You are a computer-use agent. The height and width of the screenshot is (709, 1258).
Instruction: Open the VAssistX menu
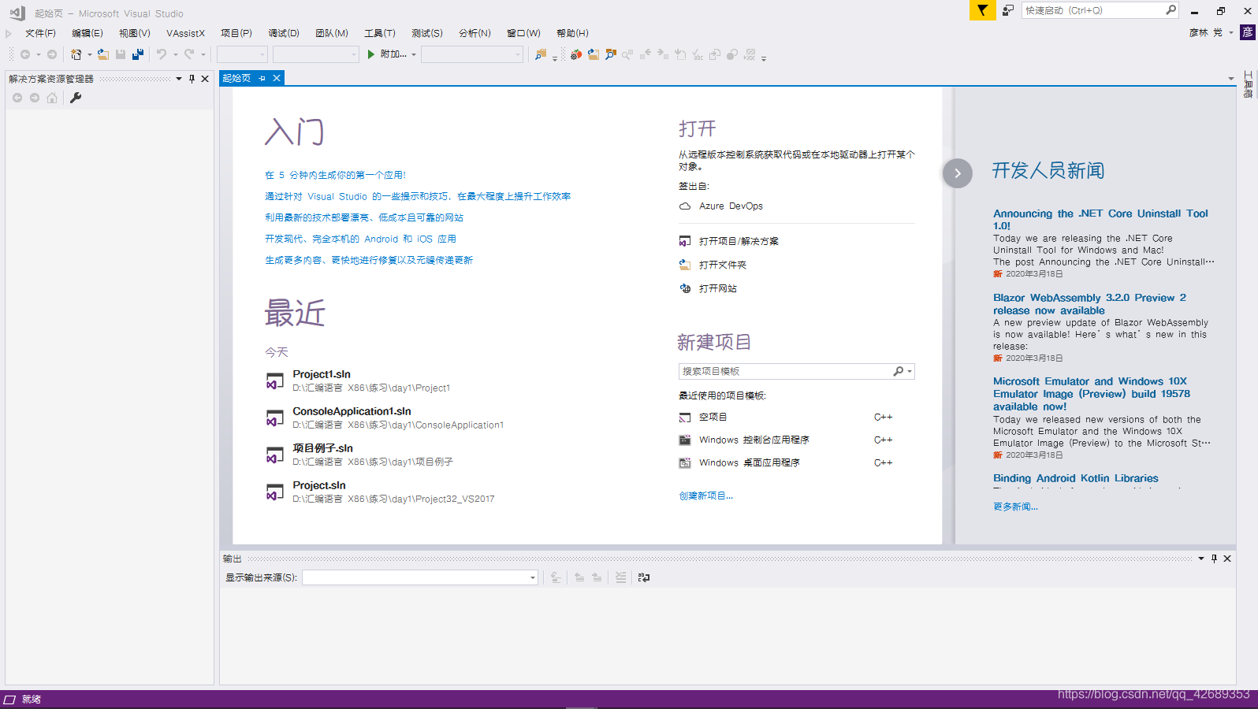[185, 33]
